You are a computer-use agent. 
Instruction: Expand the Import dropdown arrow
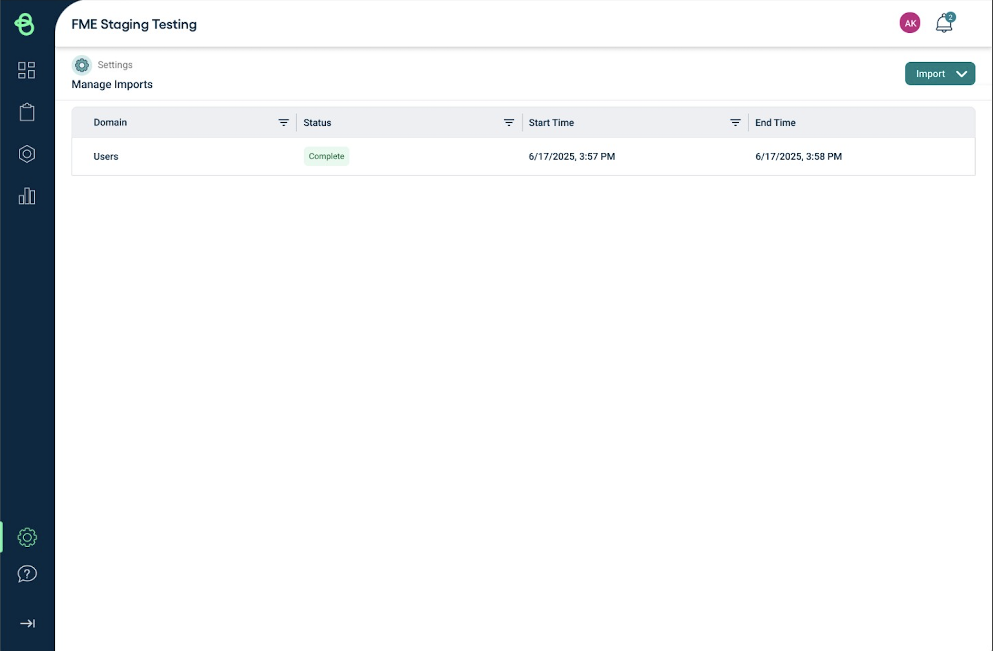962,74
